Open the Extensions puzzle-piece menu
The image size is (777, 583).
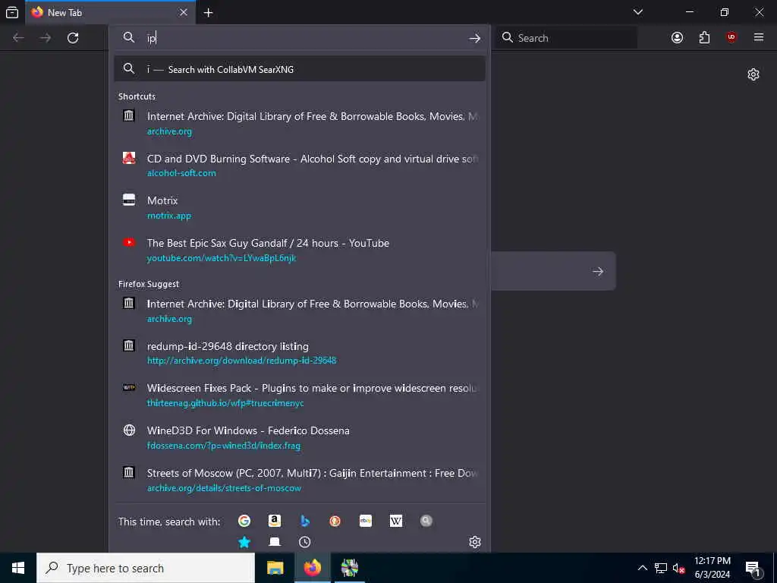704,38
